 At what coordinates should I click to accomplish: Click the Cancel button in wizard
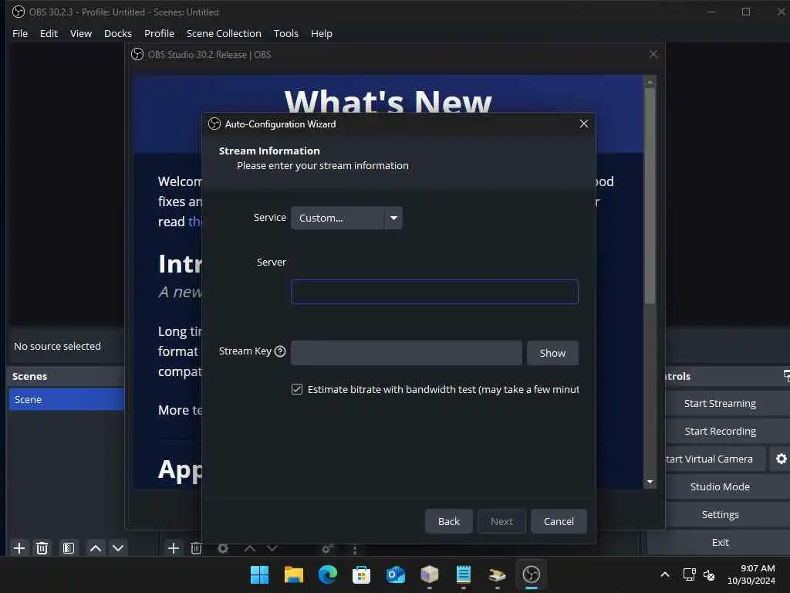pos(559,521)
